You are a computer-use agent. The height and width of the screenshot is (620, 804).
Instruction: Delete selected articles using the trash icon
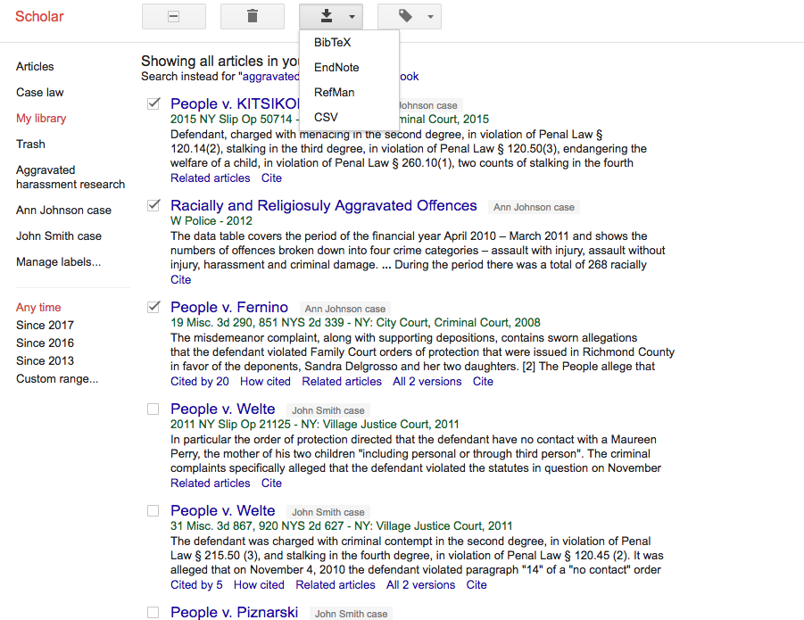tap(252, 15)
